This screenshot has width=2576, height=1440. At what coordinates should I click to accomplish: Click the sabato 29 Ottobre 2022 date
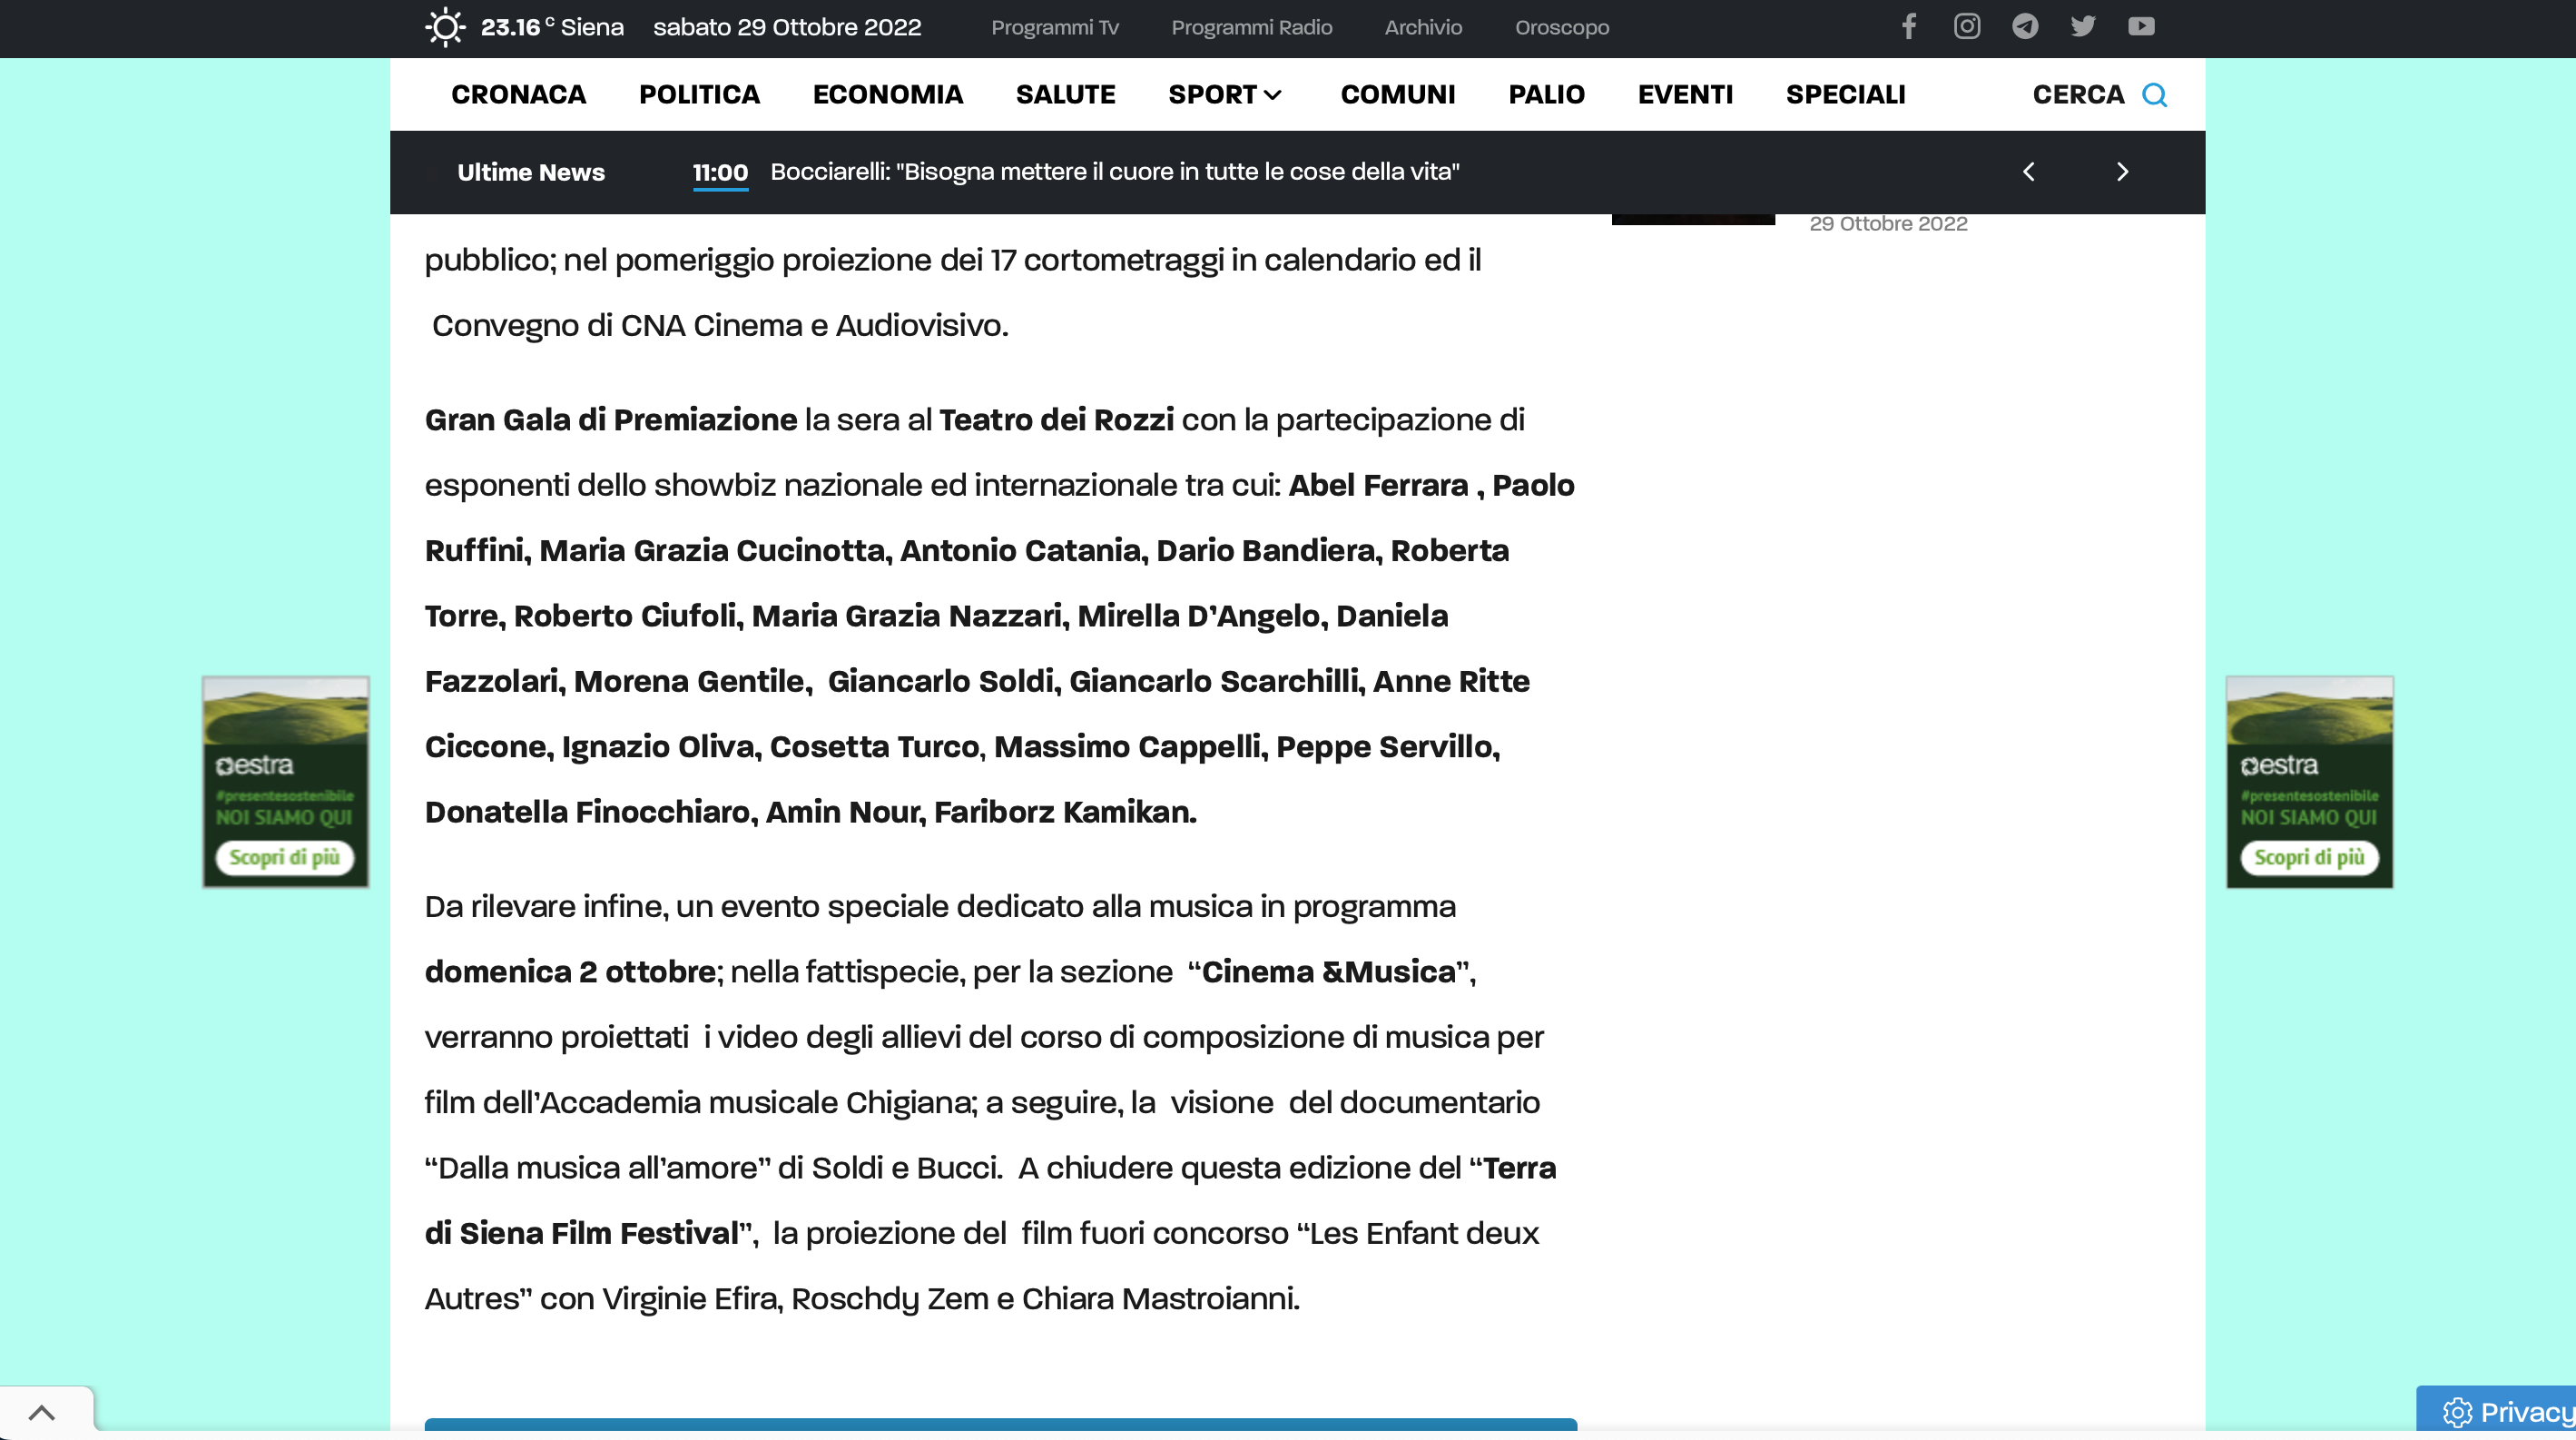tap(787, 27)
